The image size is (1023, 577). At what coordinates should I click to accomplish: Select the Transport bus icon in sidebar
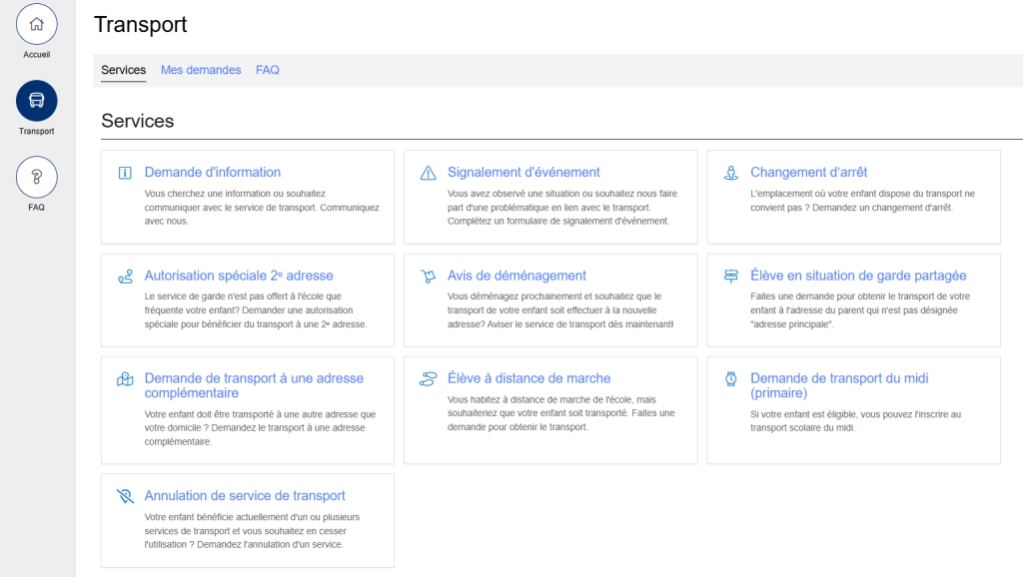[37, 101]
